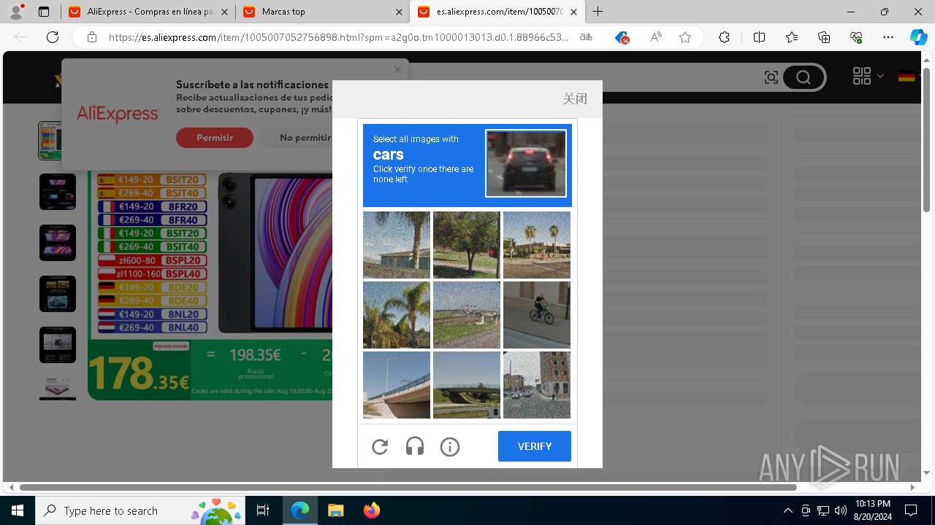Screen dimensions: 935x525
Task: Open the QR code app menu dropdown
Action: point(868,76)
